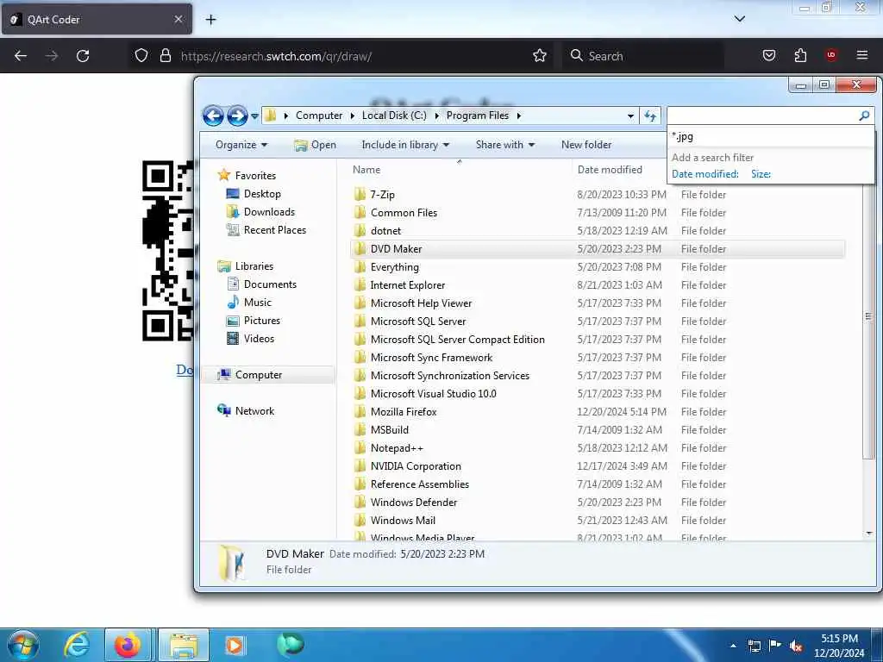The height and width of the screenshot is (662, 883).
Task: Select the Notepad++ folder icon
Action: 360,448
